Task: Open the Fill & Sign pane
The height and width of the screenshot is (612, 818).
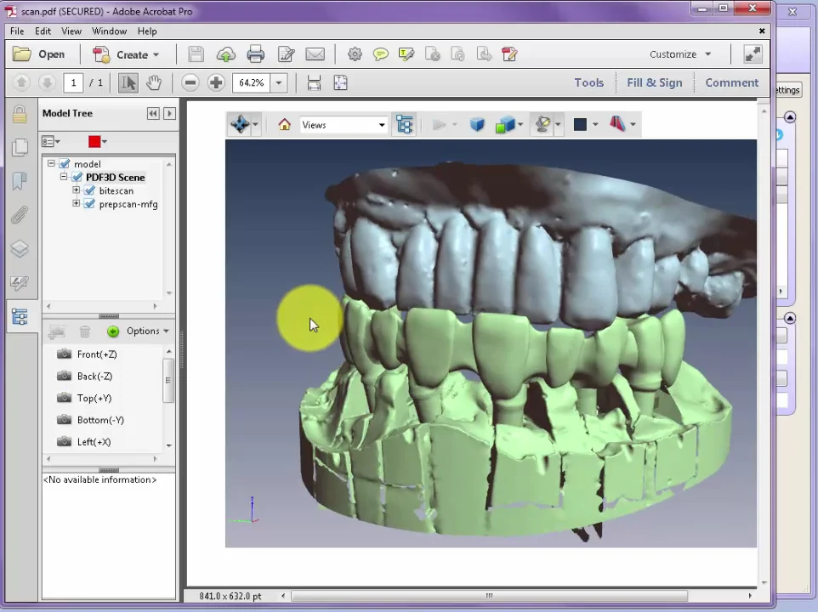Action: coord(654,82)
